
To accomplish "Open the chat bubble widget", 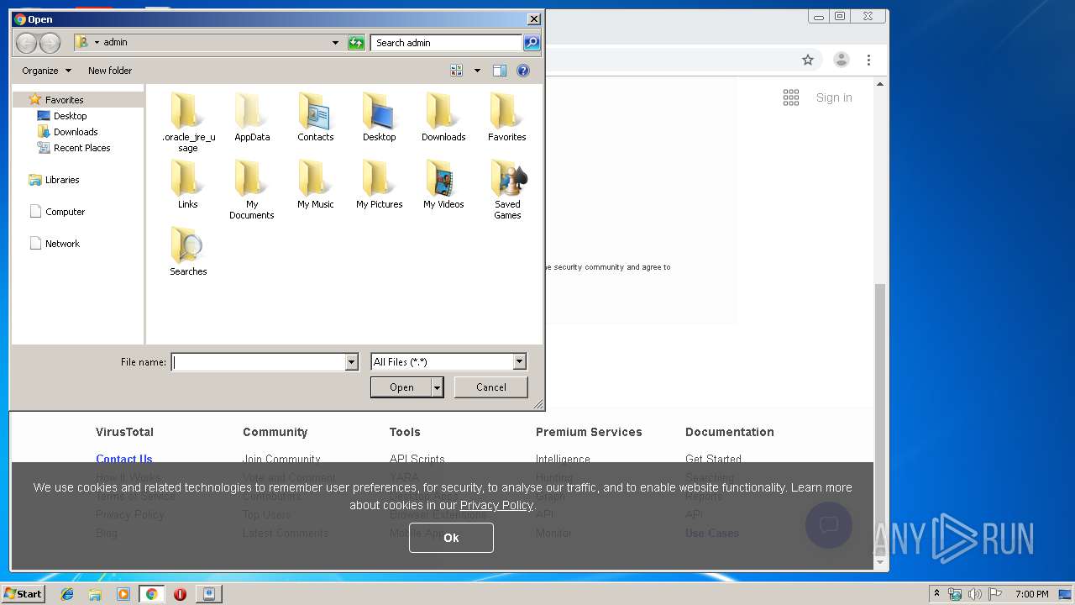I will coord(829,525).
